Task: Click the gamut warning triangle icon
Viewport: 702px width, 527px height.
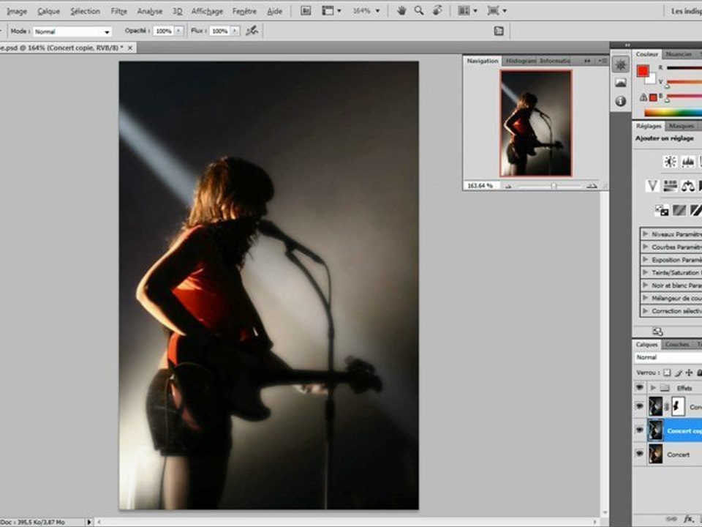Action: pyautogui.click(x=643, y=97)
